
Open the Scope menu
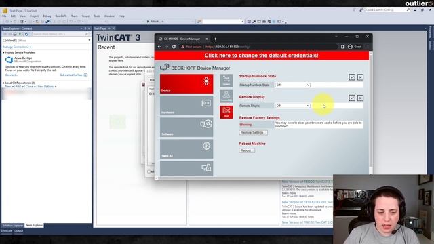coord(85,16)
